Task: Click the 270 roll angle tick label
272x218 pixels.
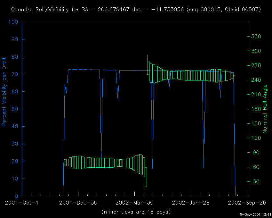Action: [257, 65]
